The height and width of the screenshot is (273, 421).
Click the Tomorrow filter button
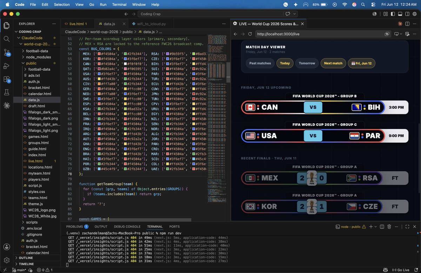(307, 63)
